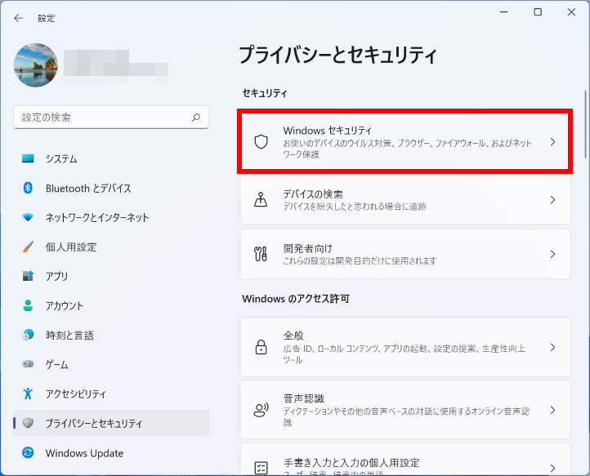
Task: Open Bluetooth とデバイス settings
Action: tap(111, 188)
